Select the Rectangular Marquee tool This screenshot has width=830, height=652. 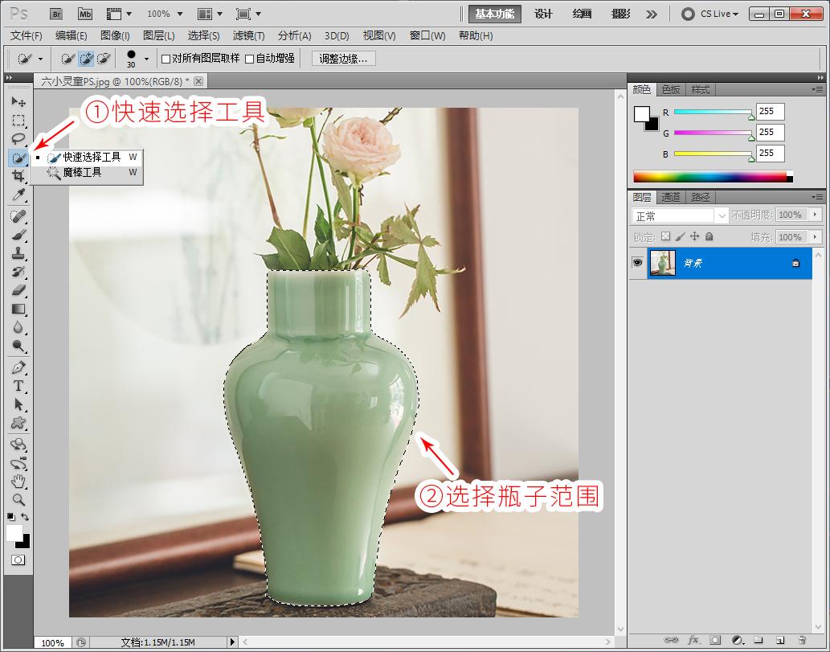[x=18, y=121]
